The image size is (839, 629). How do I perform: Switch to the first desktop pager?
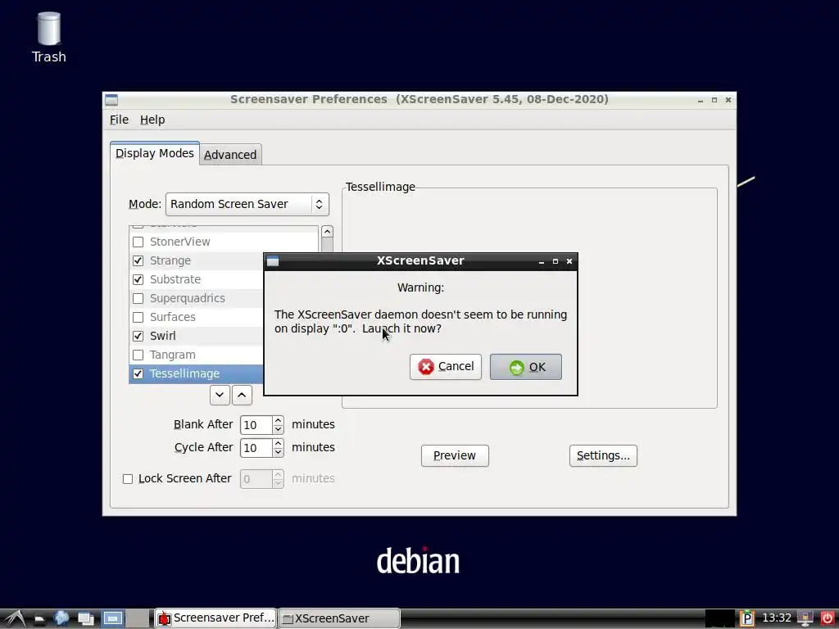[x=113, y=618]
